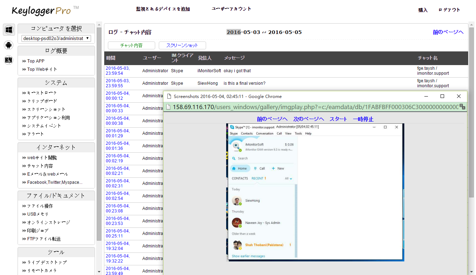Click the sidebar scrollbar down arrow

click(x=99, y=272)
